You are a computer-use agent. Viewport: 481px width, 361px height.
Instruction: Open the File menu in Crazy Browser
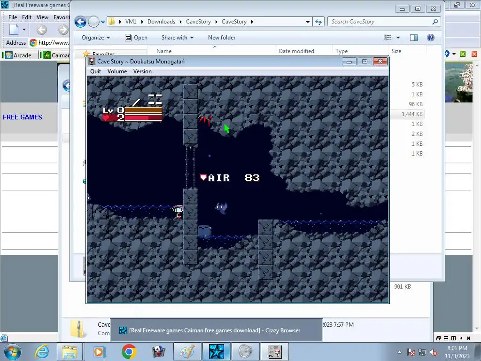13,17
